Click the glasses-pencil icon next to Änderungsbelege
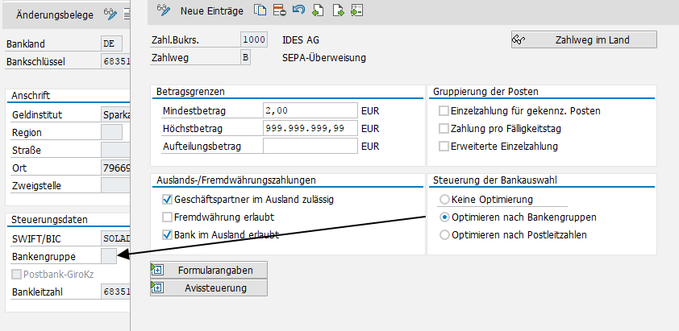This screenshot has height=331, width=679. [x=110, y=14]
